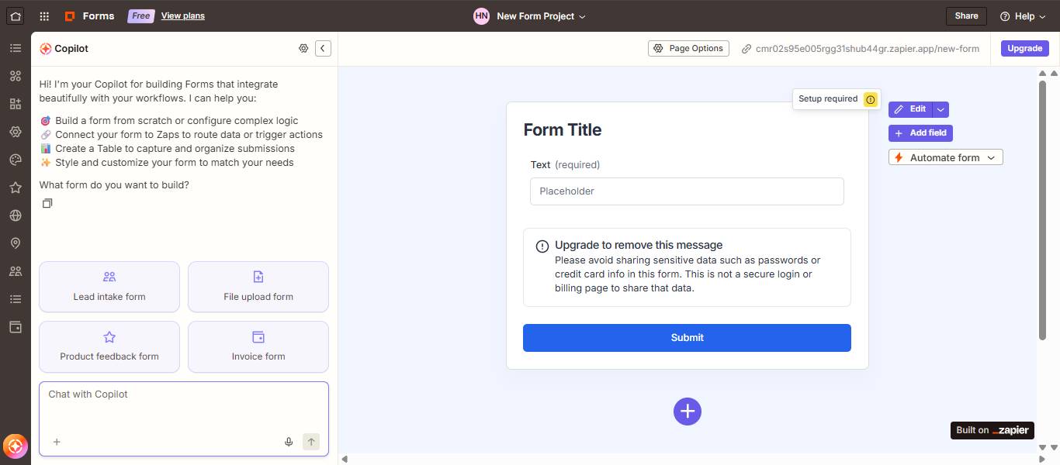The width and height of the screenshot is (1060, 465).
Task: Copy the Copilot message
Action: (x=47, y=203)
